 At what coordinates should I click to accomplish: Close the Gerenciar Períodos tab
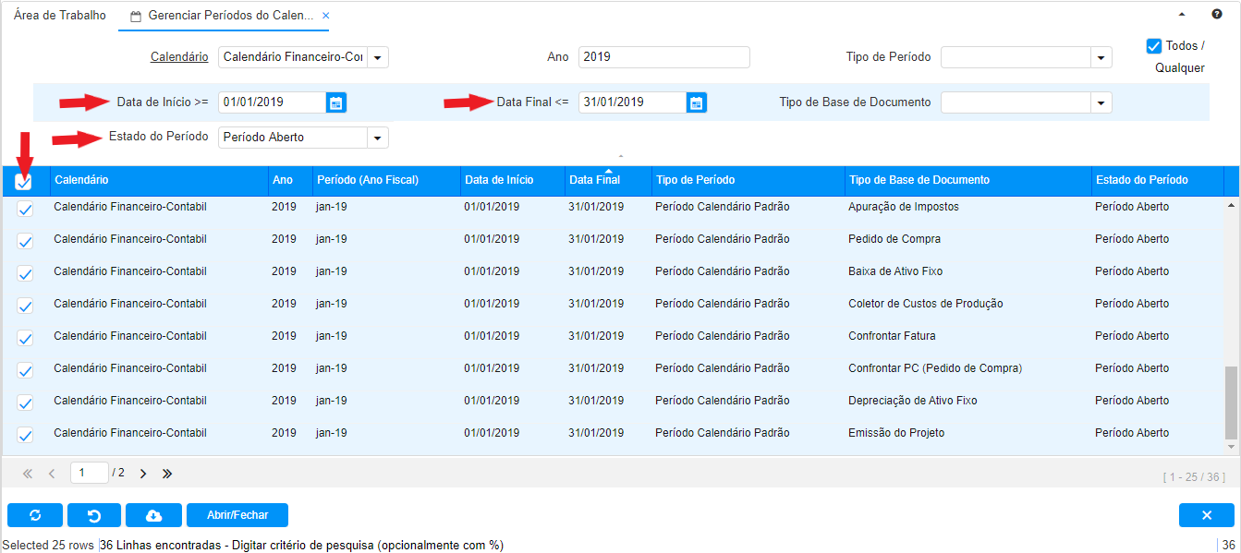325,16
